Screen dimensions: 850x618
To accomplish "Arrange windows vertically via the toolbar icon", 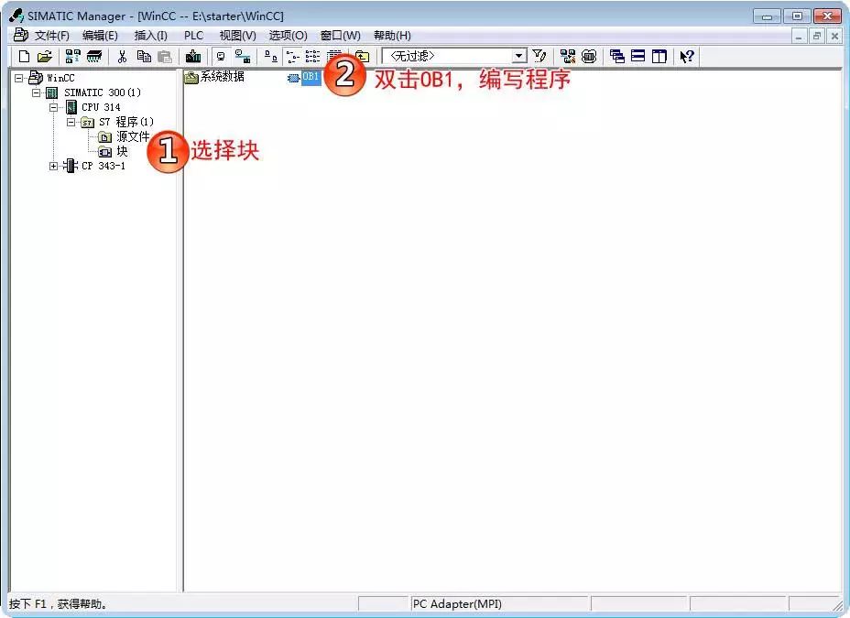I will pos(659,57).
